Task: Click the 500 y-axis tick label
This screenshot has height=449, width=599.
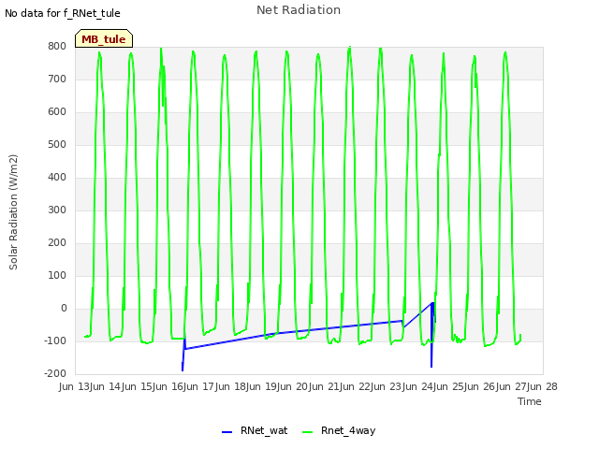Action: pos(57,144)
